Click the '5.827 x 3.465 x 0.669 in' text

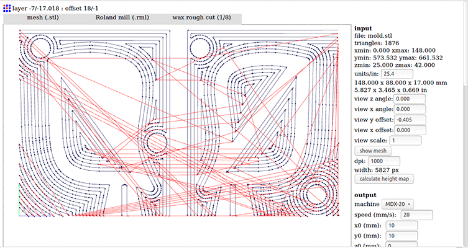point(390,90)
